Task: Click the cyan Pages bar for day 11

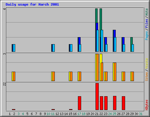Action: [54, 48]
